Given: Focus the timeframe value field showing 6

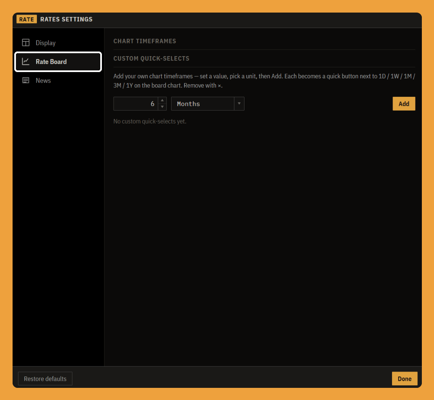Looking at the screenshot, I should click(136, 103).
